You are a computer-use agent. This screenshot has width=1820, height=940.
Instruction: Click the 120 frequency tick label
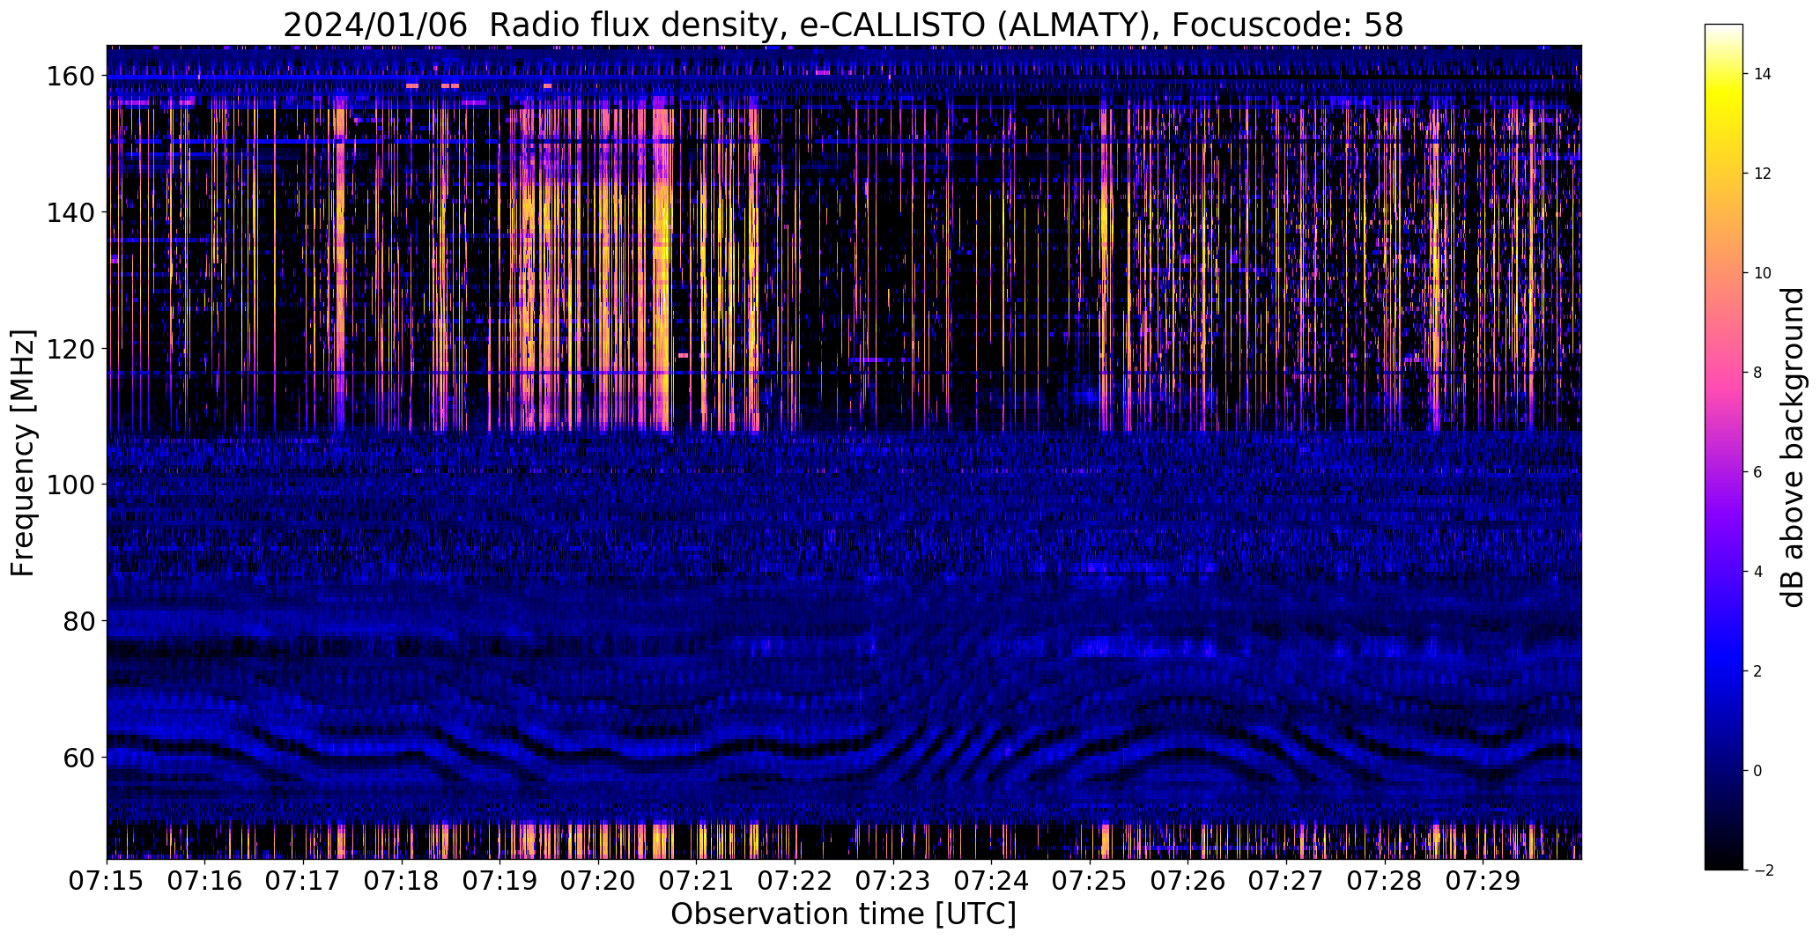70,349
